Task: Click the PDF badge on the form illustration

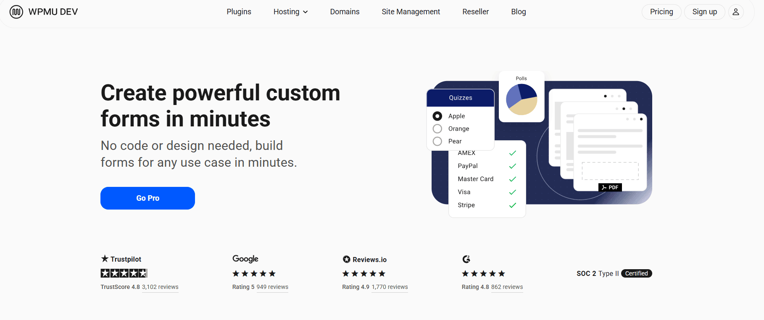Action: [610, 187]
